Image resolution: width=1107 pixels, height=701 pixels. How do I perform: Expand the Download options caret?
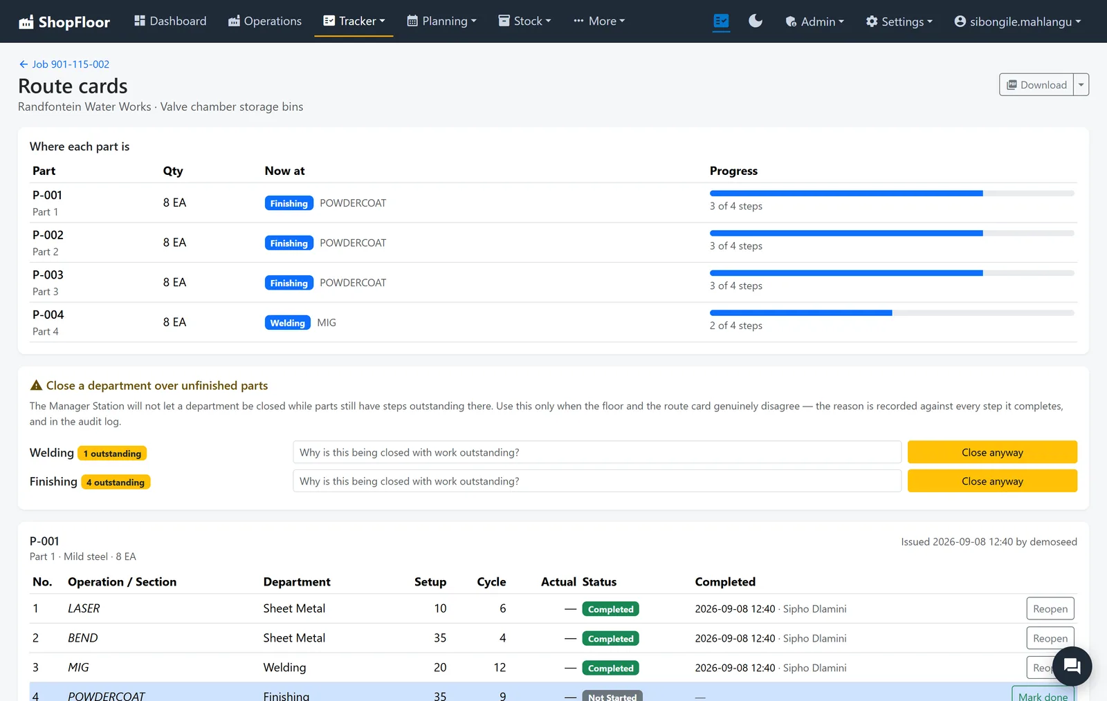(x=1081, y=84)
